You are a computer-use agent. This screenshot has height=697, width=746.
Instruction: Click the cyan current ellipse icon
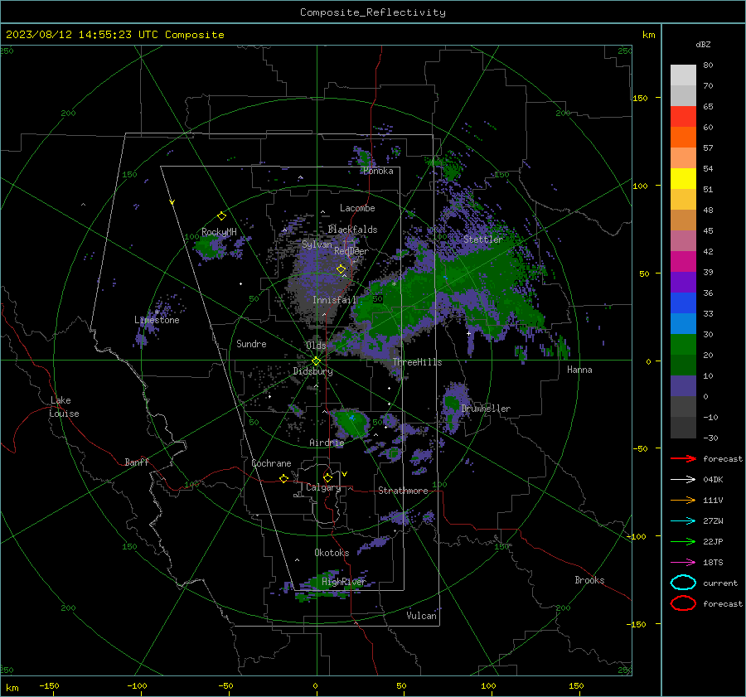[x=683, y=583]
